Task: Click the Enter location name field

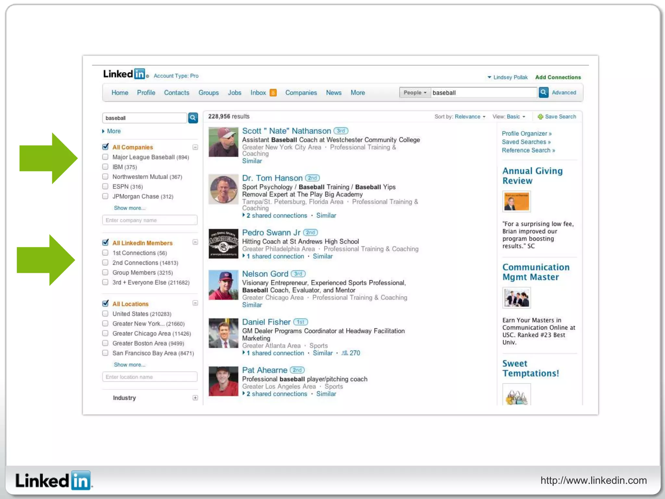Action: 150,377
